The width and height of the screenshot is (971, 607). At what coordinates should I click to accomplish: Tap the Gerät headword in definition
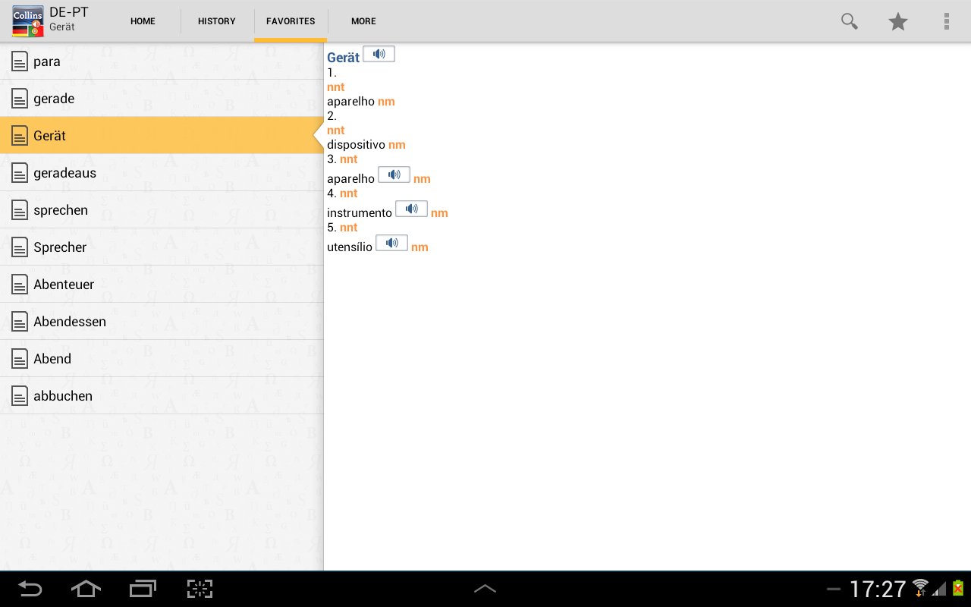pyautogui.click(x=343, y=58)
